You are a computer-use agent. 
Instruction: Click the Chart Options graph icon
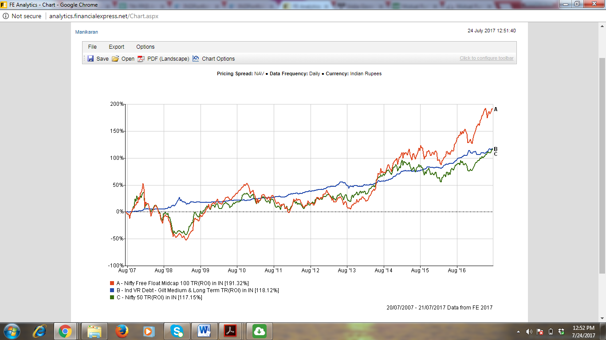click(196, 58)
